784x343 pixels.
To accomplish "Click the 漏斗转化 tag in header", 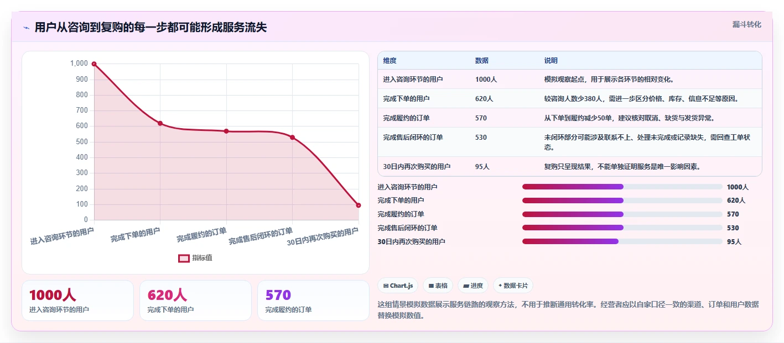I will click(x=746, y=24).
